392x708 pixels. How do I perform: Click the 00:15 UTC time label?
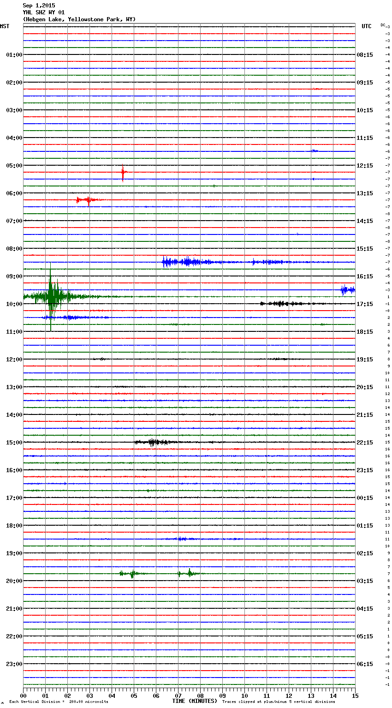[365, 498]
